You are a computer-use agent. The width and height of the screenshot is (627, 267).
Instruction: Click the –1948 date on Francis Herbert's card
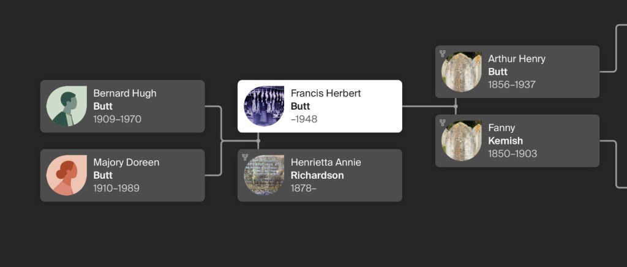coord(304,119)
